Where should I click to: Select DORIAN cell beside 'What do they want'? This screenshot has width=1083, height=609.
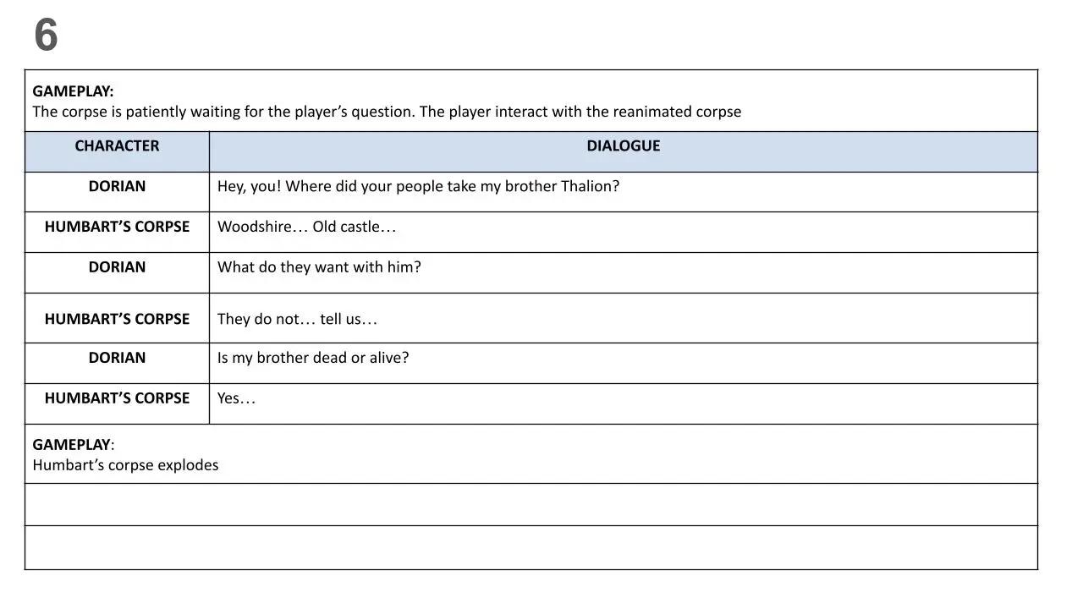[x=117, y=267]
